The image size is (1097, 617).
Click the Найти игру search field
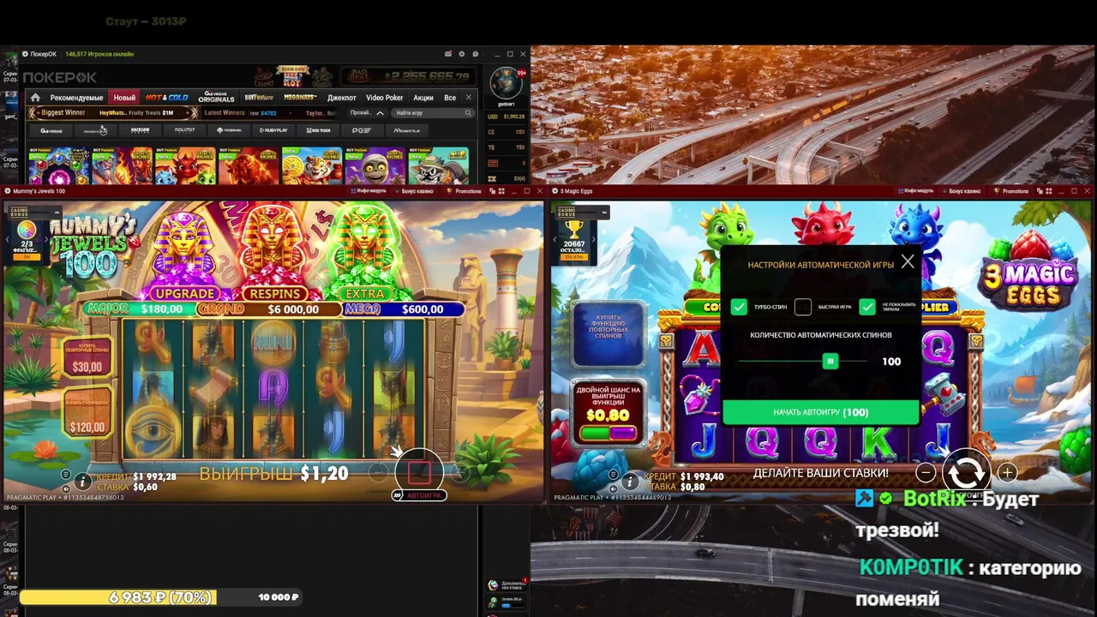[x=433, y=113]
